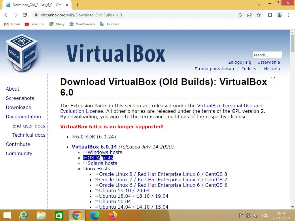The image size is (295, 221).
Task: Open Documentation in the sidebar
Action: point(23,117)
